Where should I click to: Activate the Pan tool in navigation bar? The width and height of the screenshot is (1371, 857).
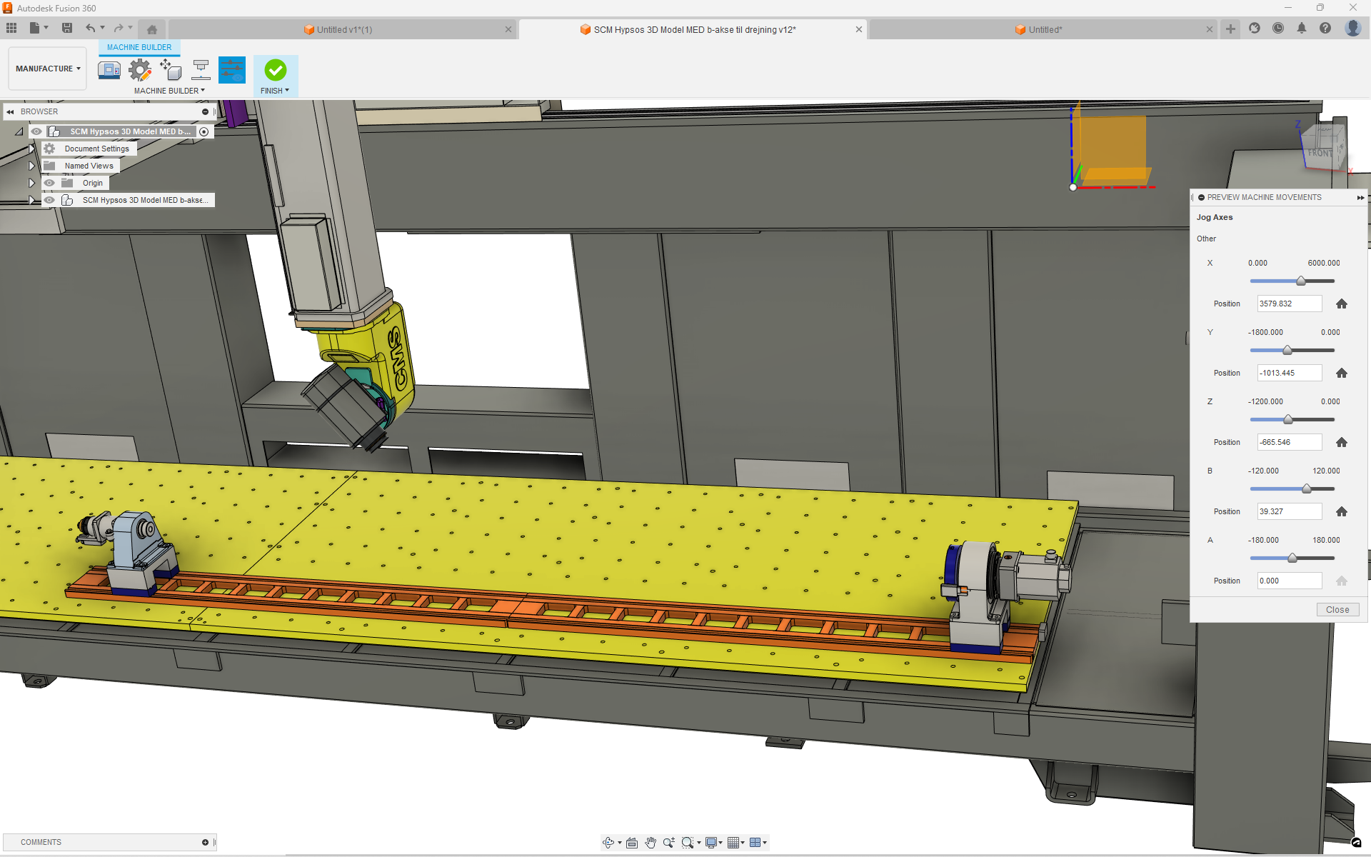[x=651, y=843]
